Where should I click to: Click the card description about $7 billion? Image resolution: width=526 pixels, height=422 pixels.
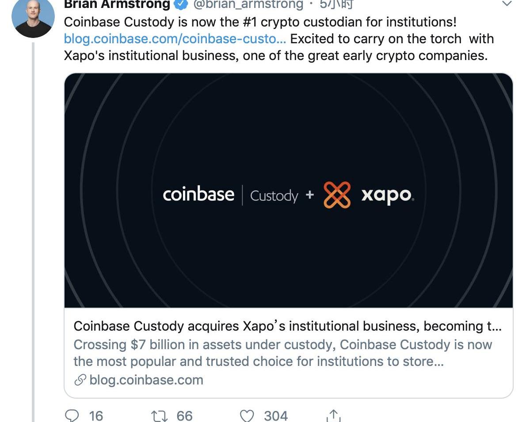pos(283,353)
